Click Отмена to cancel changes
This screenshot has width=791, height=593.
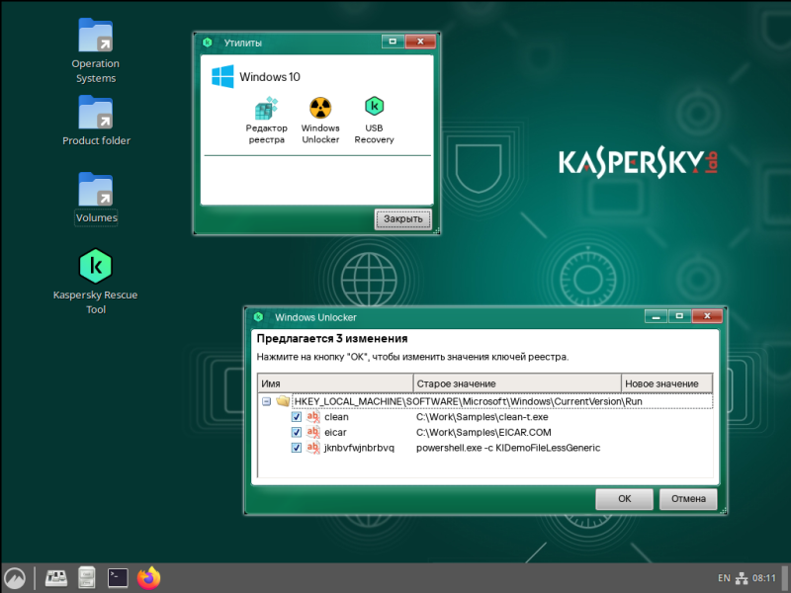688,499
